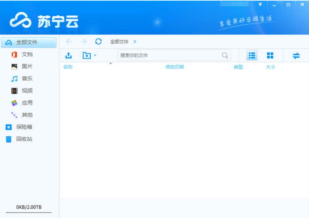
Task: Switch to grid thumbnail view
Action: pyautogui.click(x=270, y=55)
